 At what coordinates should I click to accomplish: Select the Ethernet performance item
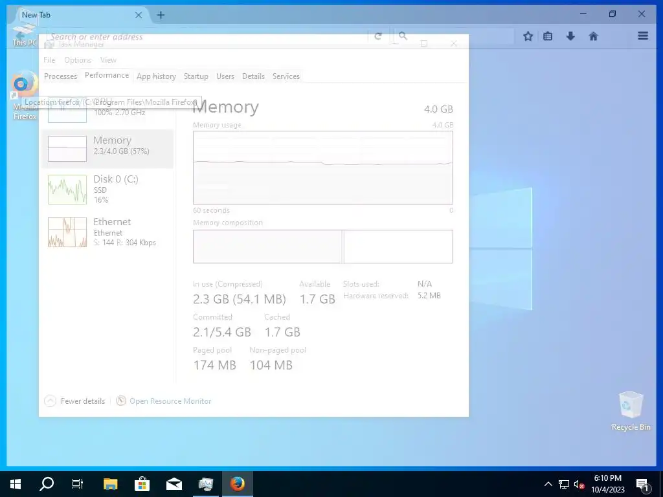click(107, 232)
